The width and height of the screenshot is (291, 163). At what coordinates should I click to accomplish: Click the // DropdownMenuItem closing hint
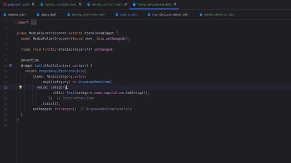(75, 98)
